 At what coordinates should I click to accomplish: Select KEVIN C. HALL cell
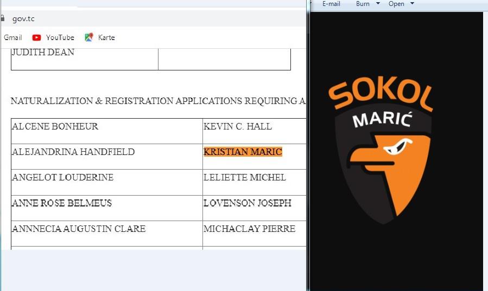pyautogui.click(x=255, y=131)
